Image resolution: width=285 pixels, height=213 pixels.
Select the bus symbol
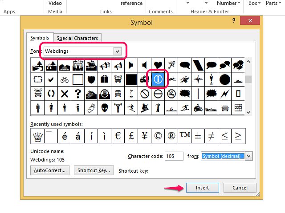[x=118, y=94]
